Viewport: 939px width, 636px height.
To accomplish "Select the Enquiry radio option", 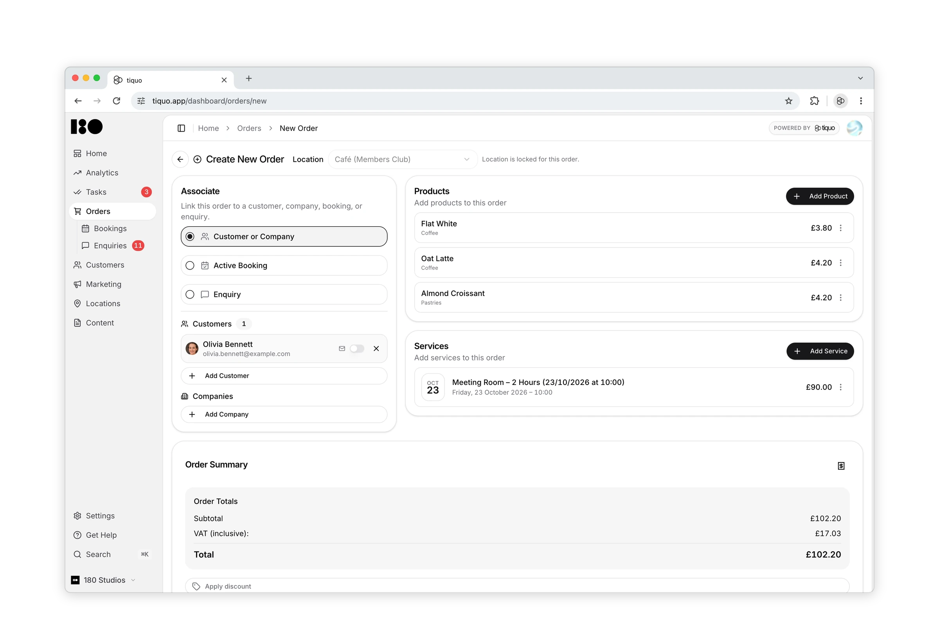I will click(x=284, y=295).
